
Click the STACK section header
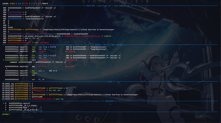click(110, 82)
